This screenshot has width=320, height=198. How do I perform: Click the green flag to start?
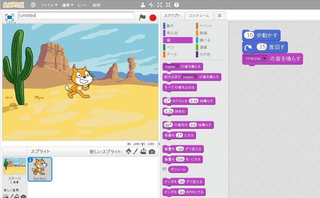coord(142,17)
